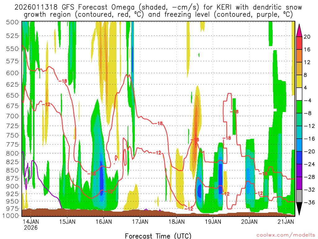Viewport: 318px width, 239px height.
Task: Select the 14JAN label on the time axis
Action: (31, 222)
